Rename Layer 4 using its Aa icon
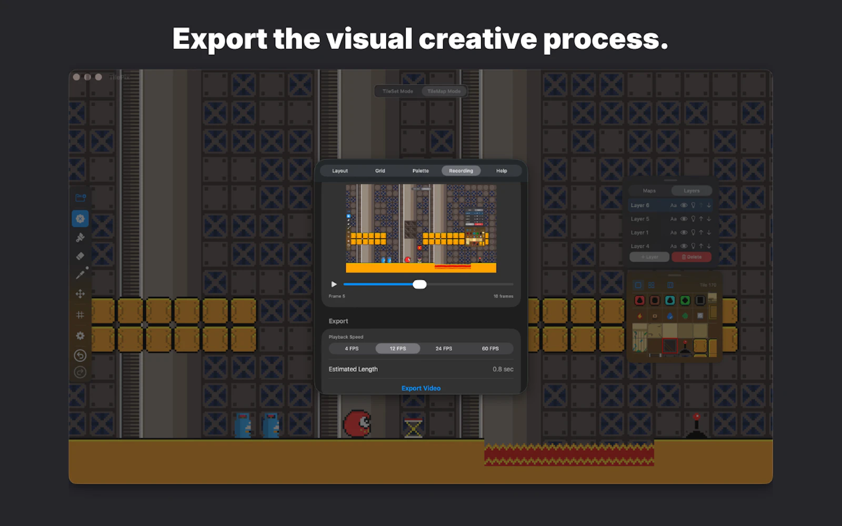The height and width of the screenshot is (526, 842). point(674,246)
